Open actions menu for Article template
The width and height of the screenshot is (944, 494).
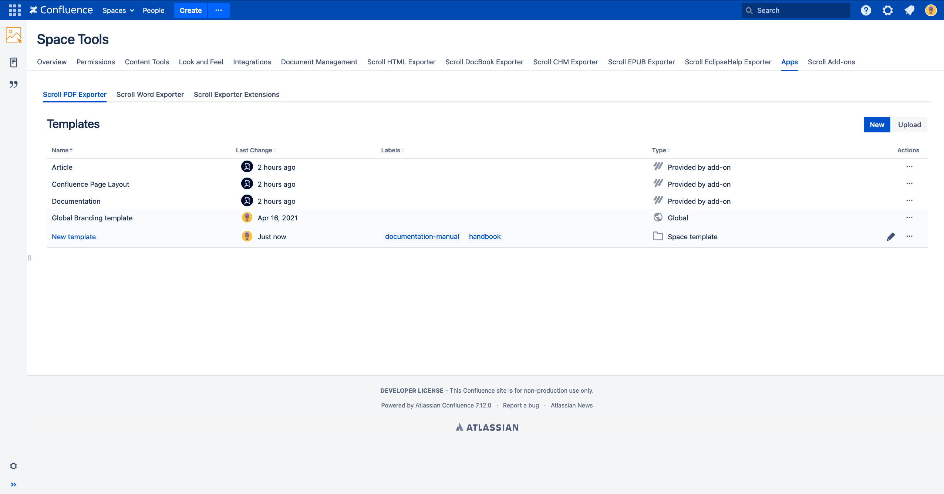[909, 167]
